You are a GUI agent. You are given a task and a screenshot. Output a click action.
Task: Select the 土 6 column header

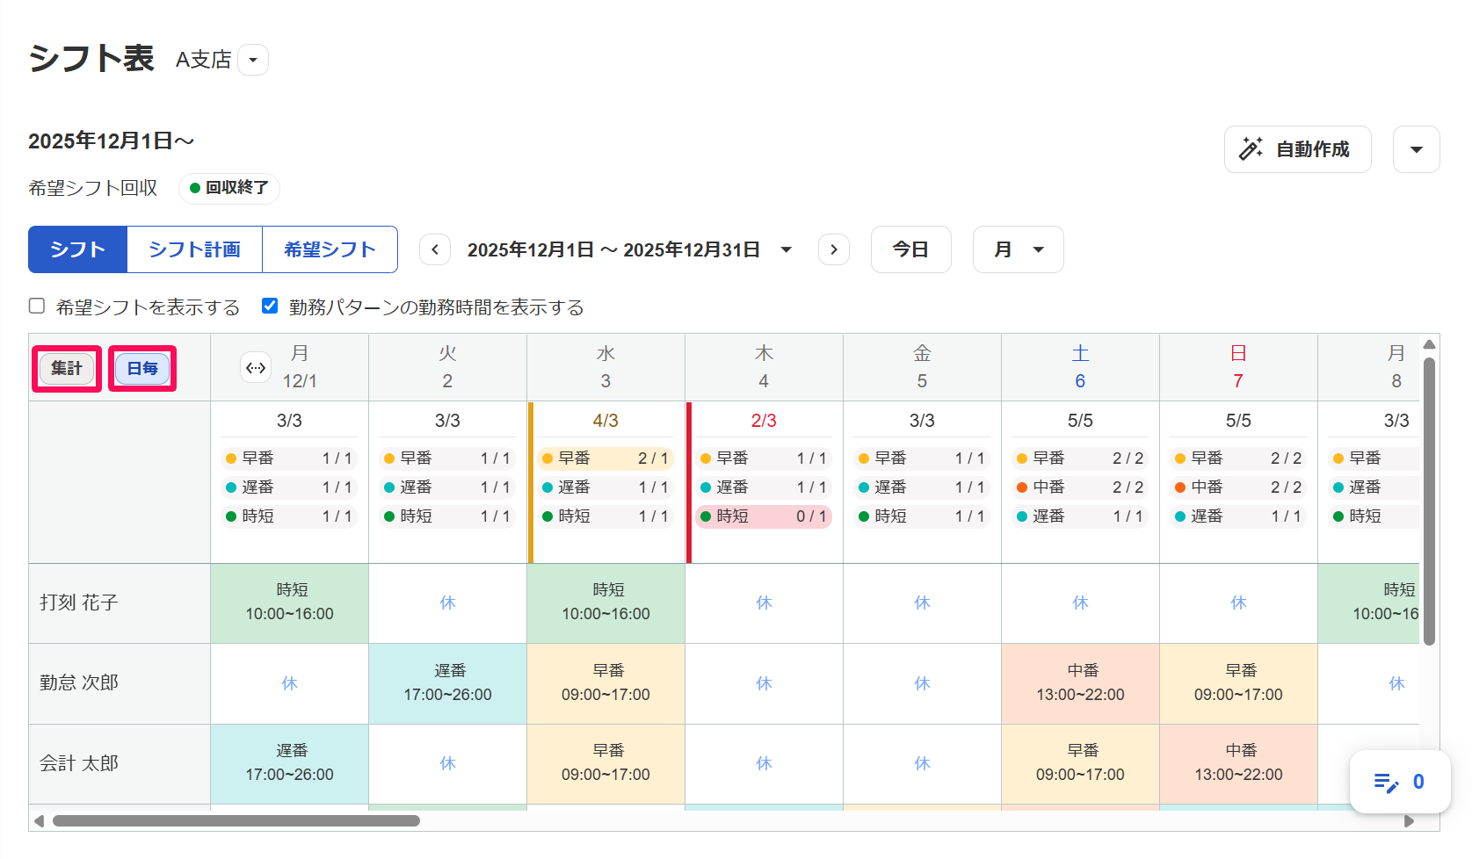point(1080,367)
